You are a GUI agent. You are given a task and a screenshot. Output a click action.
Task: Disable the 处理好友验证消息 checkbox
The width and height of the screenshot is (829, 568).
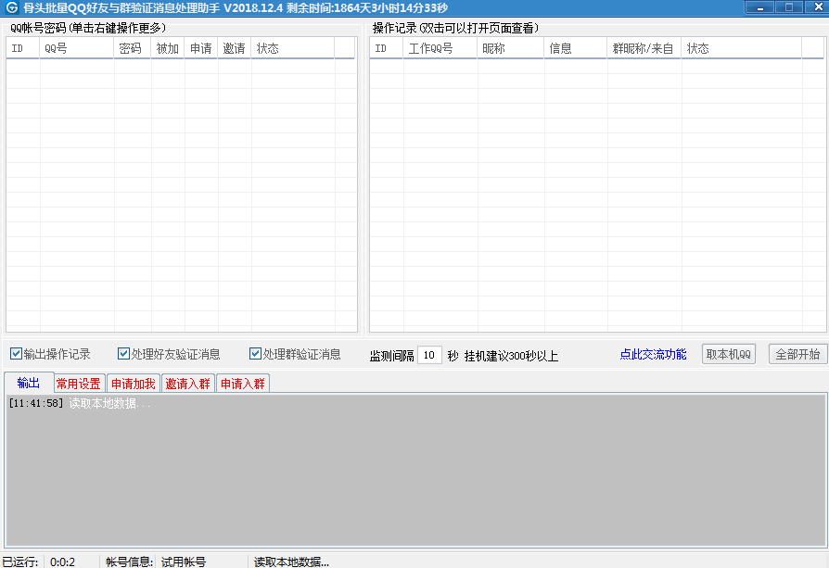[x=124, y=354]
